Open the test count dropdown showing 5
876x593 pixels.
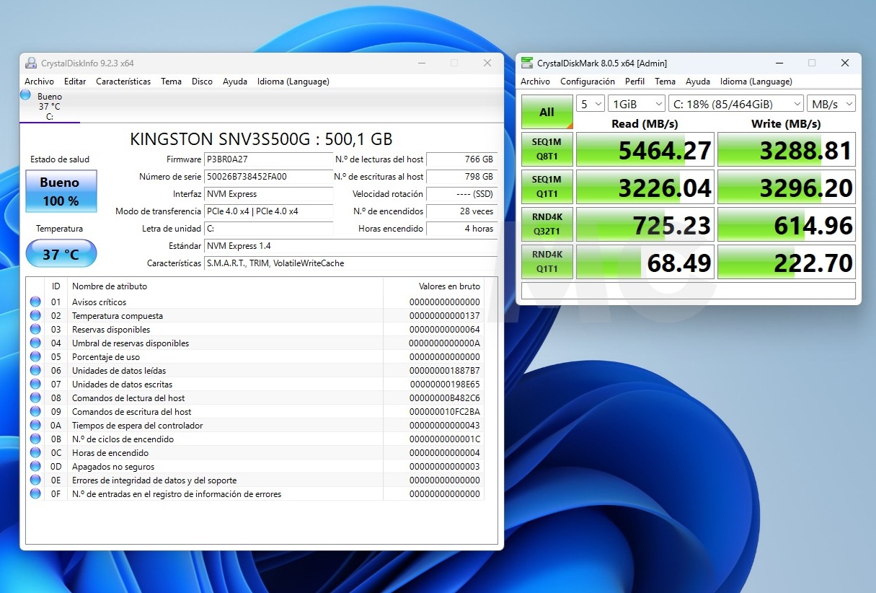click(590, 104)
